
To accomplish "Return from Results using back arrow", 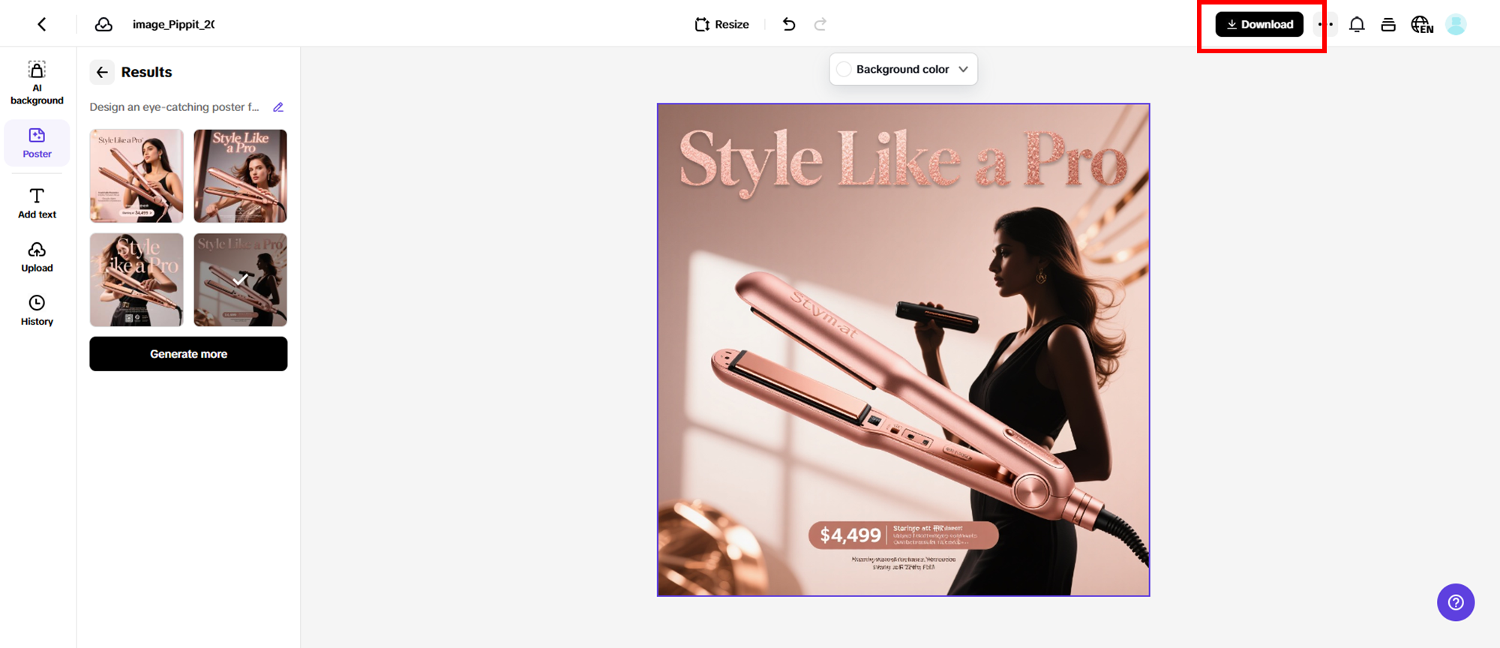I will tap(102, 72).
